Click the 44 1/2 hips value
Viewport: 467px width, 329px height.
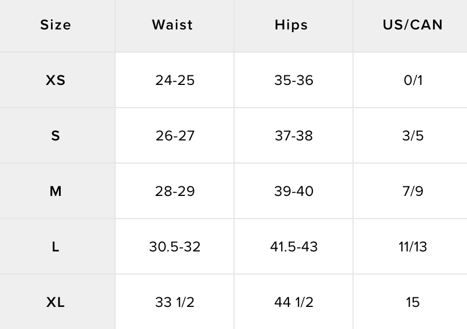[294, 302]
